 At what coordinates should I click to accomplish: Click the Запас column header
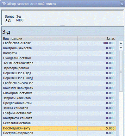coord(97,39)
